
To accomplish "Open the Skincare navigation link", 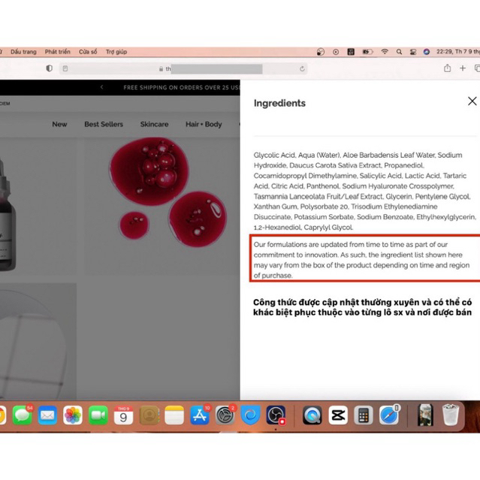I will tap(154, 124).
